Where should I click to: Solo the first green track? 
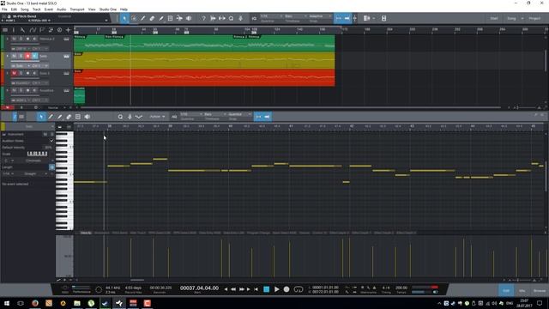tap(21, 39)
